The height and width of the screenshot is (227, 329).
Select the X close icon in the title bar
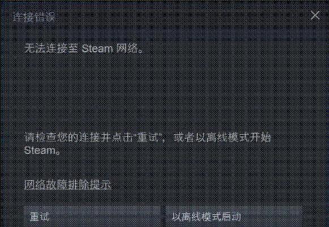coord(315,15)
